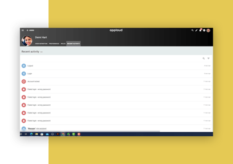Click timestamp on the Logout row
The height and width of the screenshot is (164, 233).
207,66
